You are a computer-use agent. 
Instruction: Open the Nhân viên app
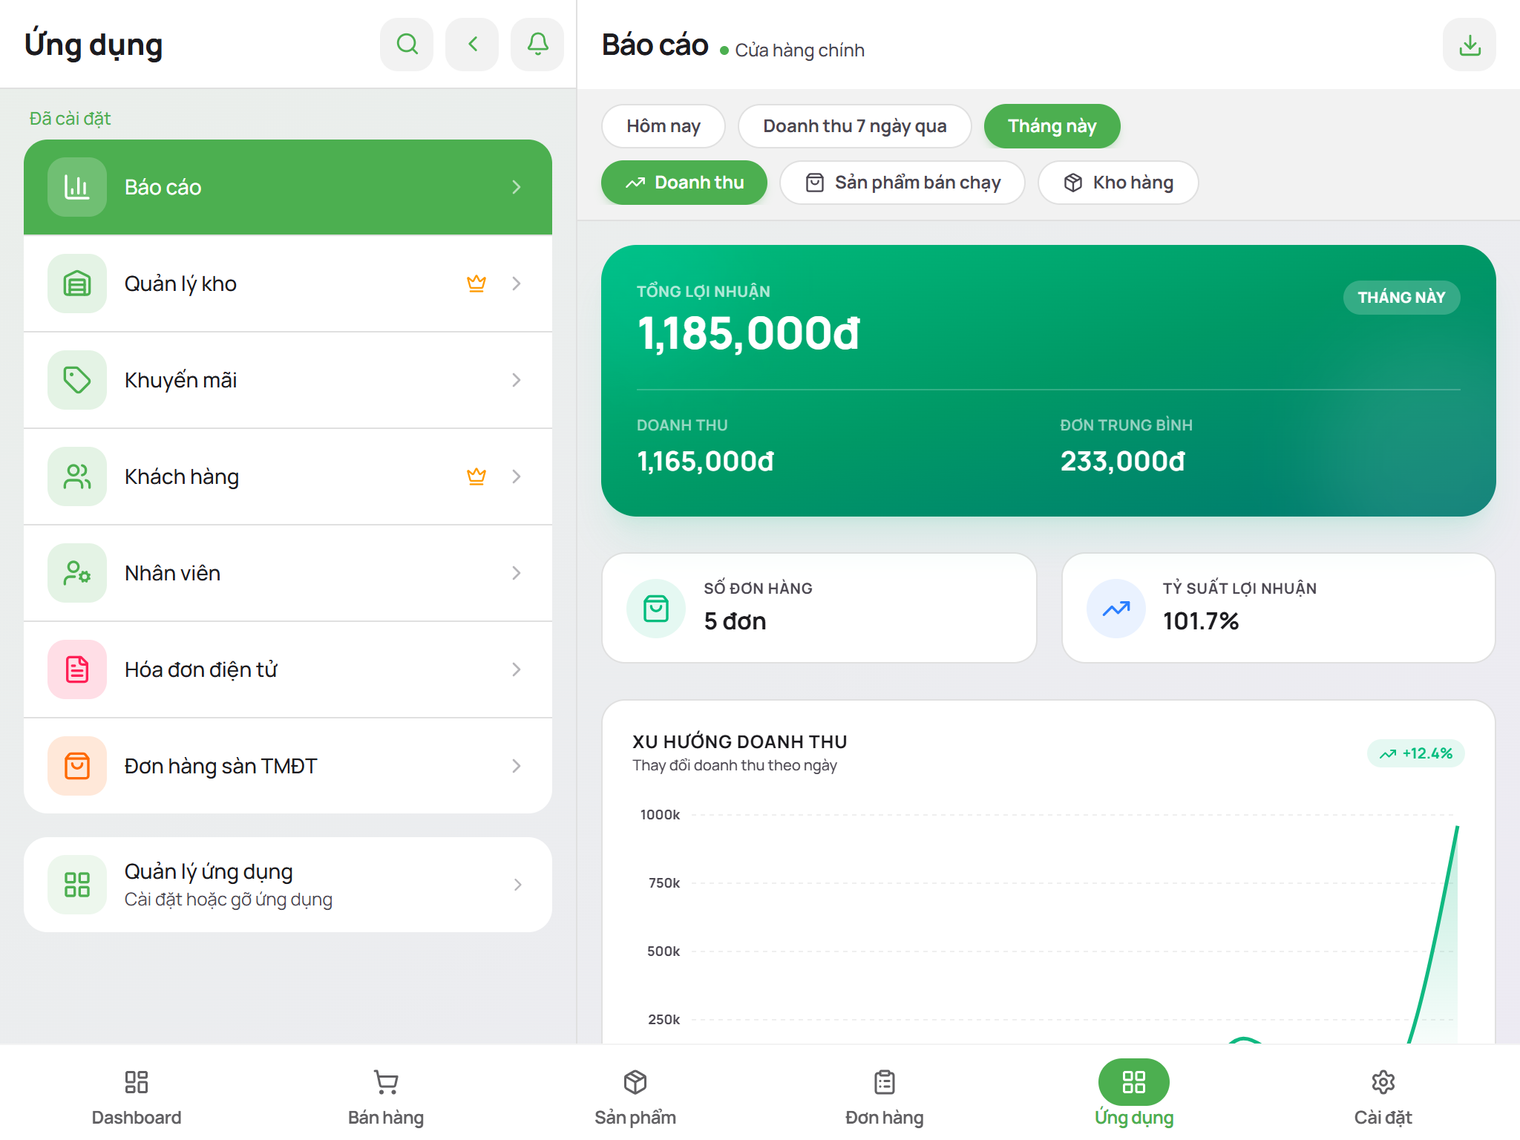point(288,573)
